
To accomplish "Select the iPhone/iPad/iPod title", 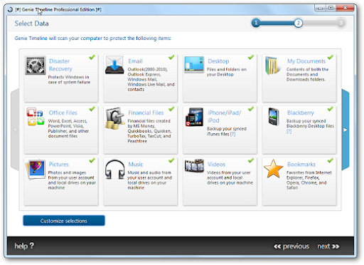I will (224, 116).
